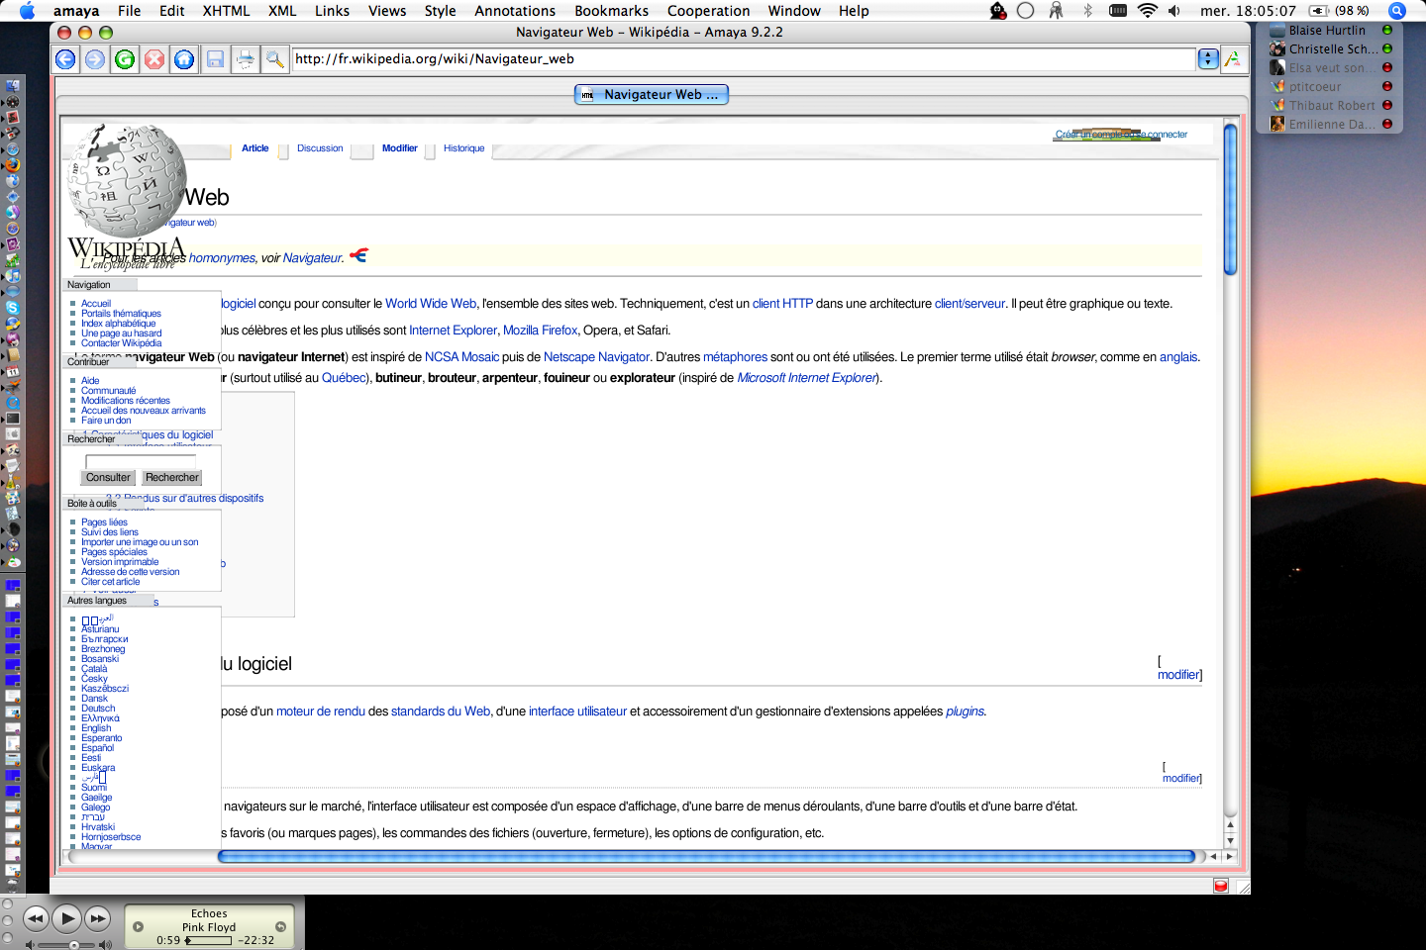Screen dimensions: 1426x950
Task: Open the Annotations menu
Action: [515, 11]
